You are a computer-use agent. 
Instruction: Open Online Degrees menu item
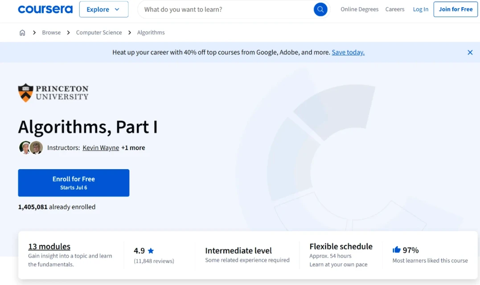(359, 9)
